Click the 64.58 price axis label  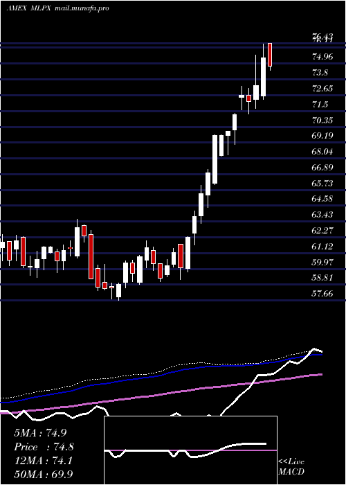(x=323, y=198)
